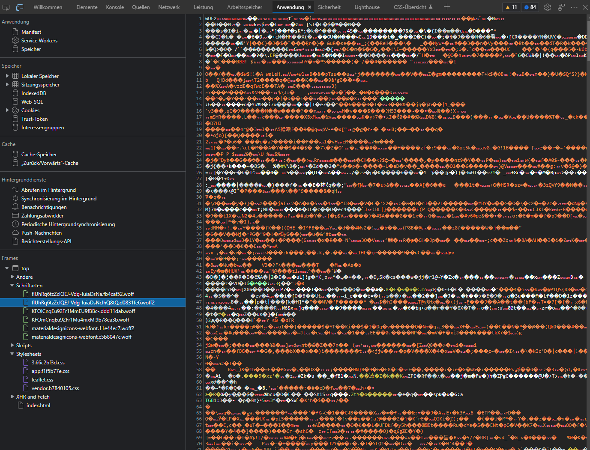Screen dimensions: 590x450
Task: Open KFOlCnqEu92Fr1MmEU9fBBc-.ddd11dab.woff
Action: pyautogui.click(x=83, y=311)
